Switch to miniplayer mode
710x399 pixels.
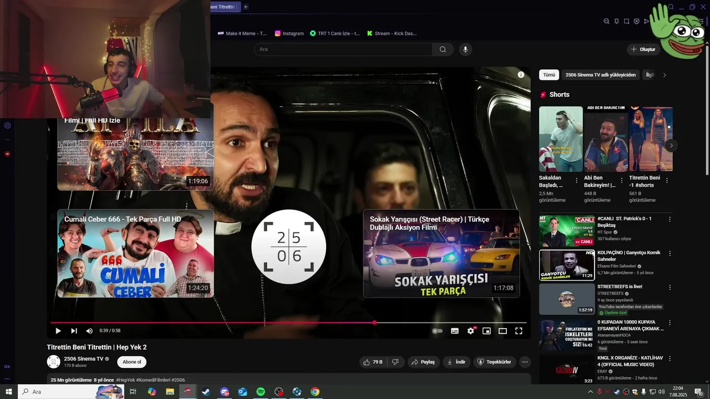click(486, 331)
